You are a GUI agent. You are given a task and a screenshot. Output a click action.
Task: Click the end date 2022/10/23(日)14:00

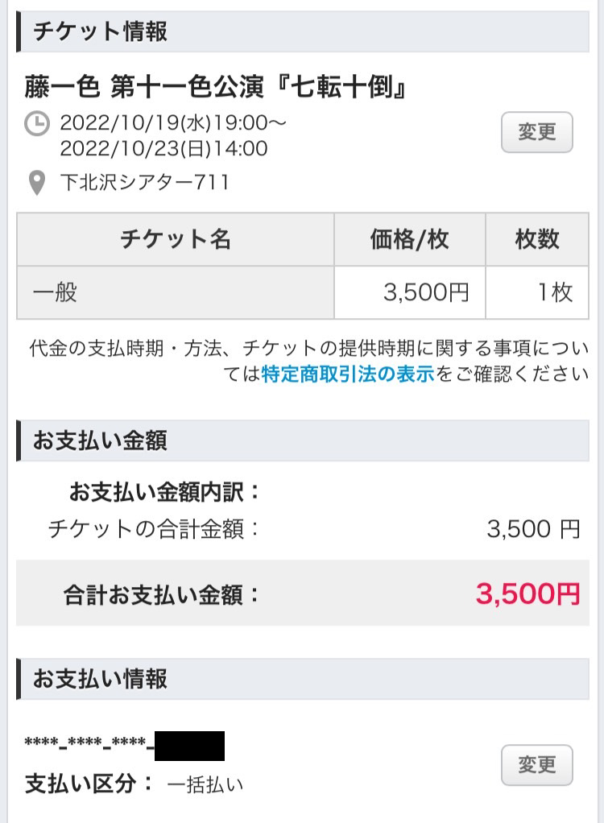click(163, 149)
